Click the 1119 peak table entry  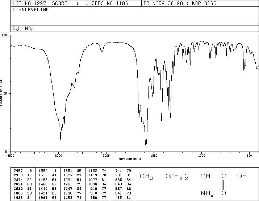[93, 175]
